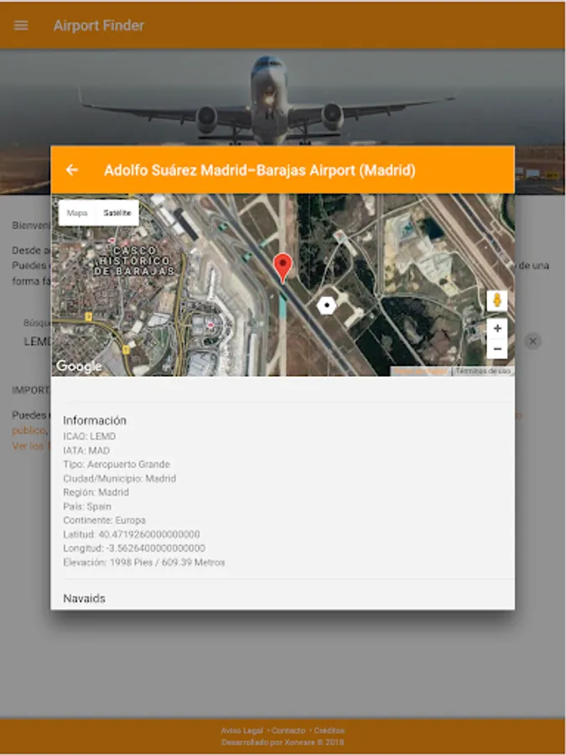Go back using the dialog's arrow
566x755 pixels.
coord(72,169)
